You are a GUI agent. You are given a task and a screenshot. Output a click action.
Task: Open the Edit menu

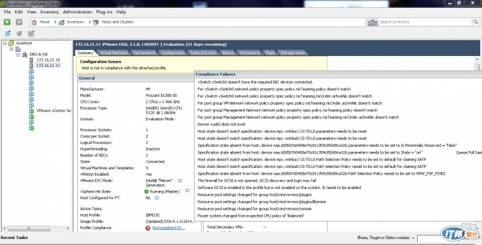[x=19, y=12]
